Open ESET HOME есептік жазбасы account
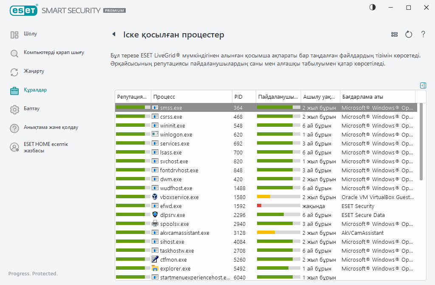The image size is (435, 285). click(45, 147)
